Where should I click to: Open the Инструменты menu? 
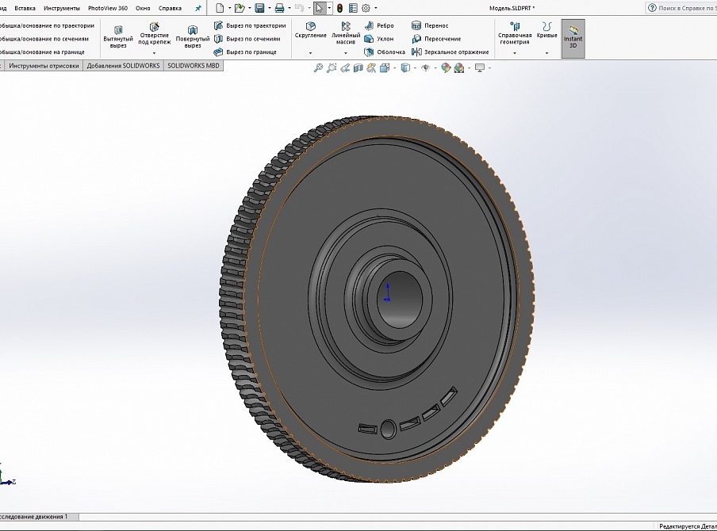tap(61, 8)
